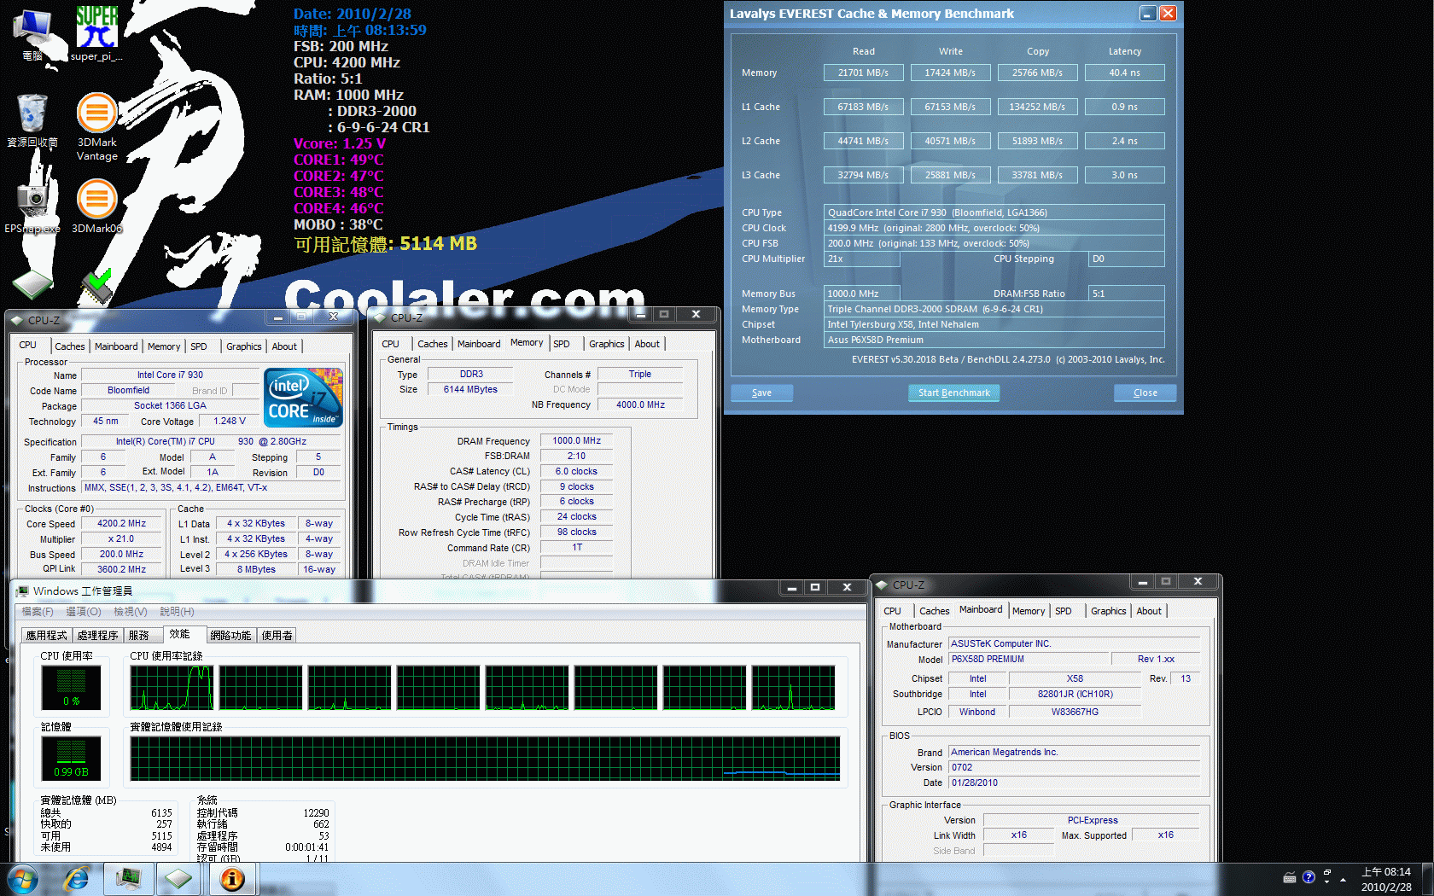
Task: Click the Close button in EVEREST window
Action: tap(1145, 393)
